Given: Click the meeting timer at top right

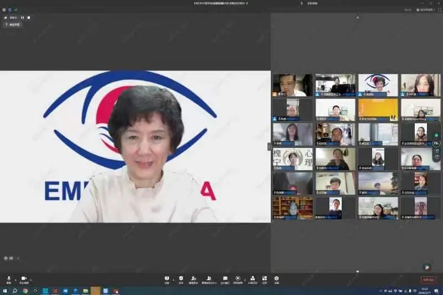Looking at the screenshot, I should pos(408,10).
